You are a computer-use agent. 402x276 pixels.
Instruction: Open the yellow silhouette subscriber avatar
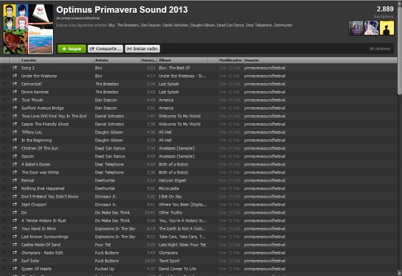(x=387, y=28)
